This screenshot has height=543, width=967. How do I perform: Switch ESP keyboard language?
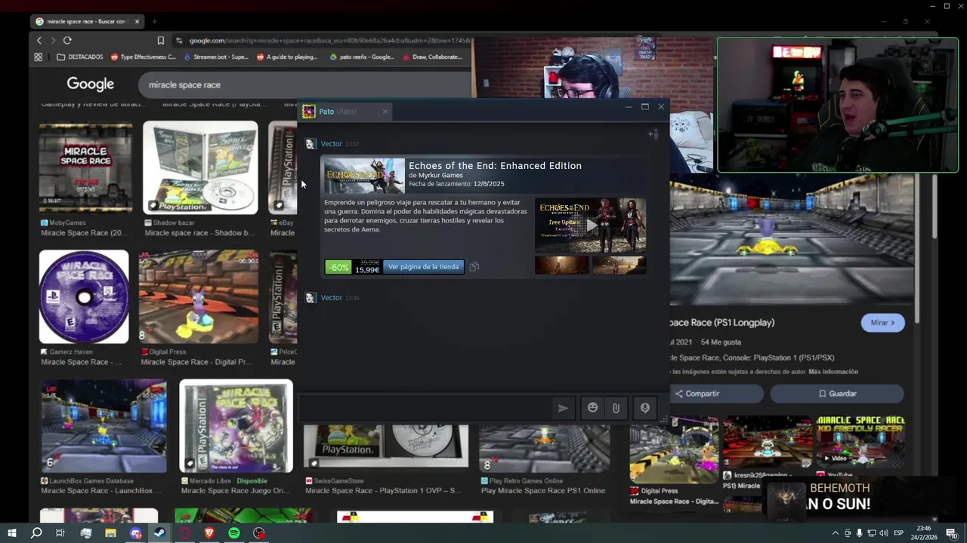click(x=899, y=533)
